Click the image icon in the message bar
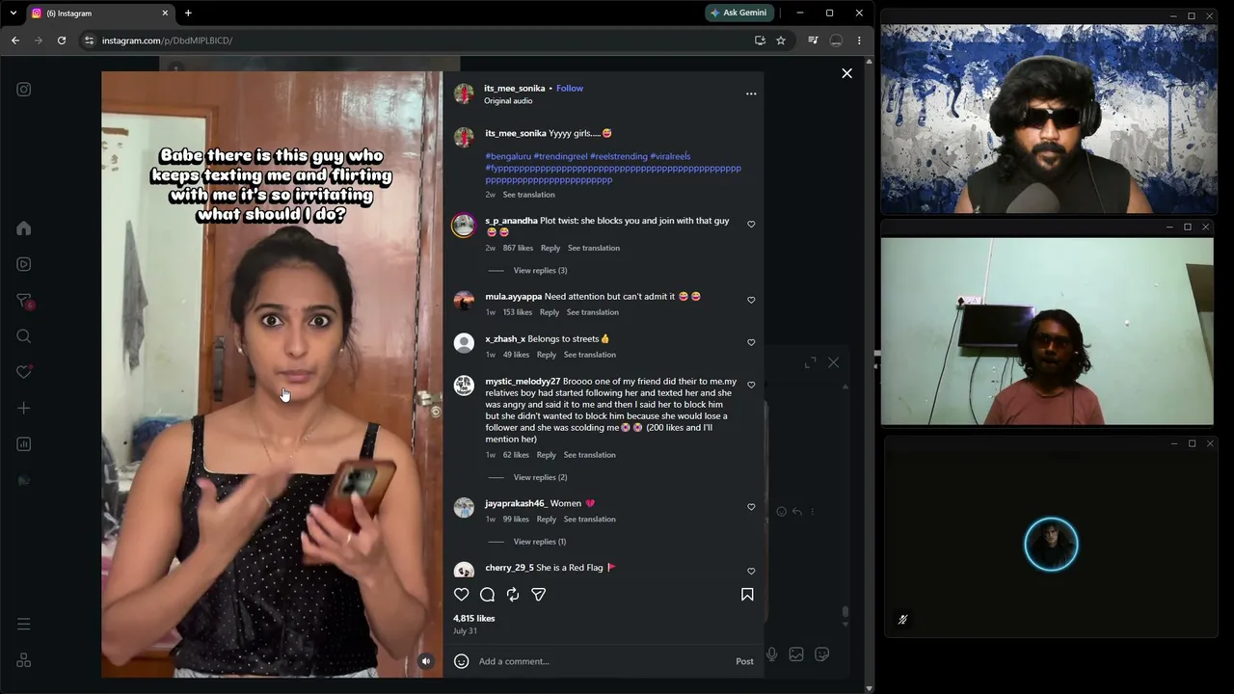The height and width of the screenshot is (694, 1234). click(x=796, y=654)
